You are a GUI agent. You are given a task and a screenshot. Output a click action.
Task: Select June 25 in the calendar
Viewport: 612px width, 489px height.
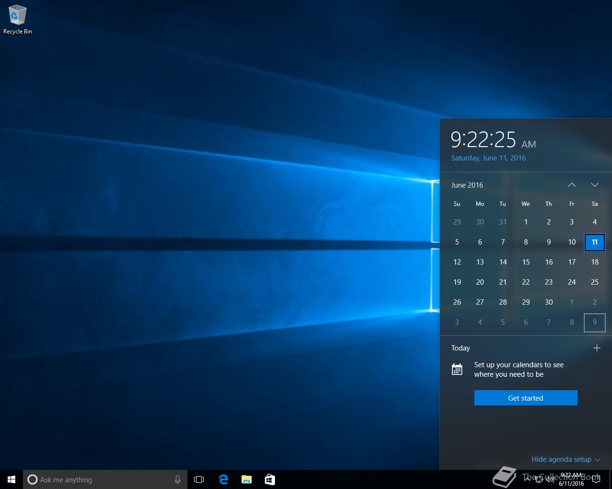tap(595, 282)
